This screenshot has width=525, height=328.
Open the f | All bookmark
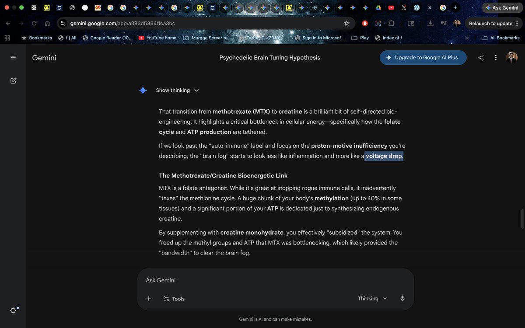67,38
